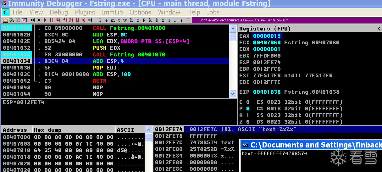
Task: Click the Go to address arrow icon
Action: [x=90, y=20]
